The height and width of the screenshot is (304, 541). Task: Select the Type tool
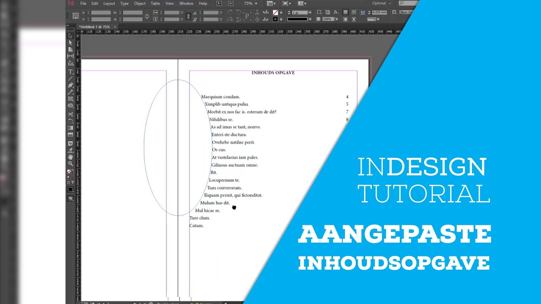click(x=71, y=72)
